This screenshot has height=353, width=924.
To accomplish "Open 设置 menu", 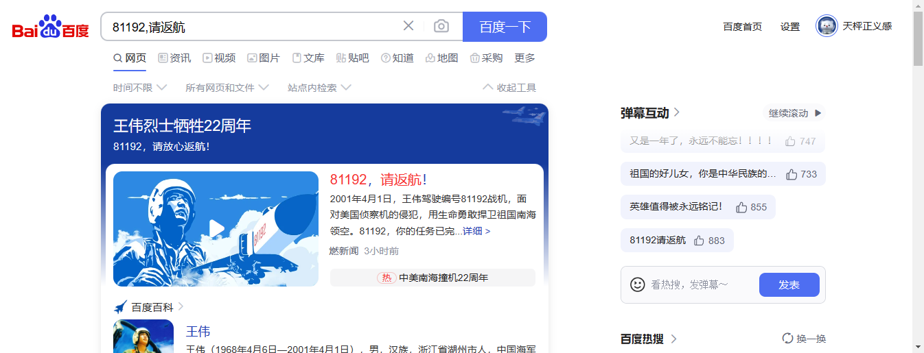I will [790, 27].
